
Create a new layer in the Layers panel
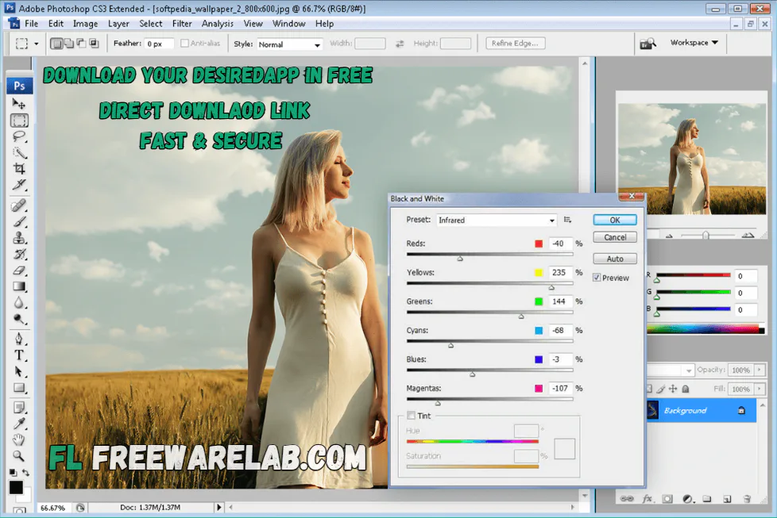pos(727,498)
